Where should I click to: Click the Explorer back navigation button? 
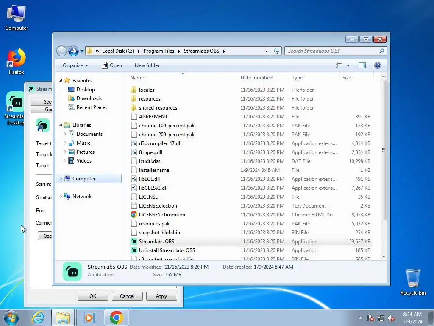pos(61,51)
